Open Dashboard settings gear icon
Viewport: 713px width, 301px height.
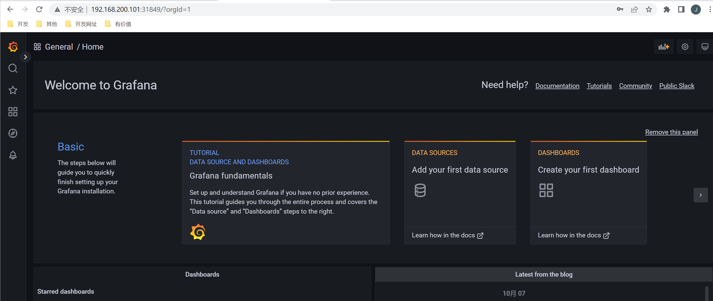(x=685, y=47)
